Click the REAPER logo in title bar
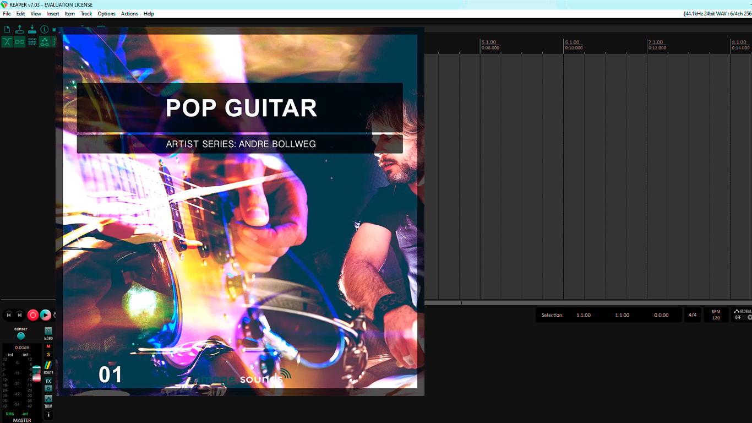The width and height of the screenshot is (752, 423). coord(4,4)
